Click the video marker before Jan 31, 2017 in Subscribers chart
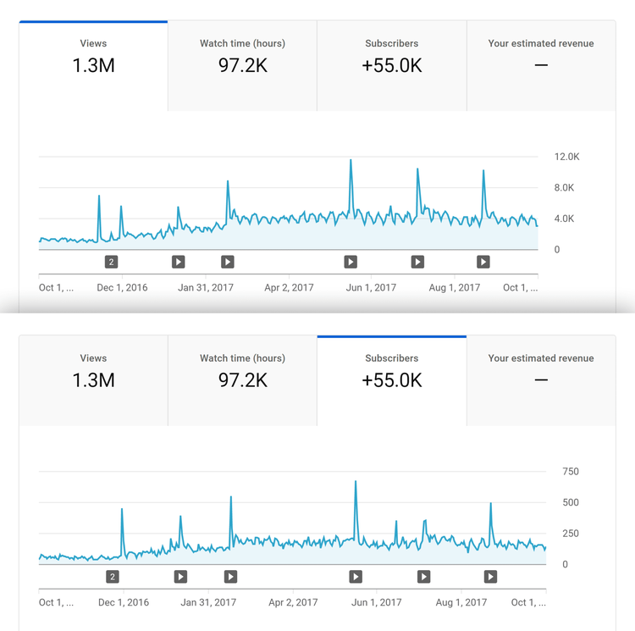This screenshot has width=635, height=631. pyautogui.click(x=180, y=577)
